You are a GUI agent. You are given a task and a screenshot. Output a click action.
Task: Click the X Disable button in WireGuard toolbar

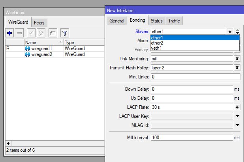point(41,33)
